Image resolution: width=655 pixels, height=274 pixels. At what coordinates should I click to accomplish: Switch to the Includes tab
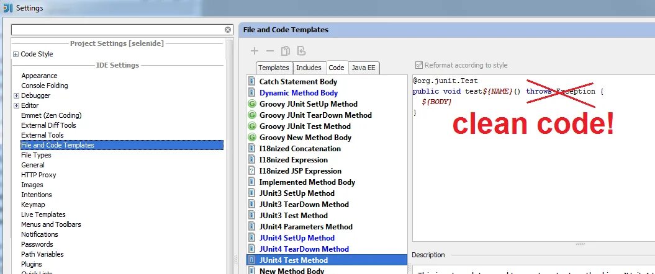pos(309,68)
